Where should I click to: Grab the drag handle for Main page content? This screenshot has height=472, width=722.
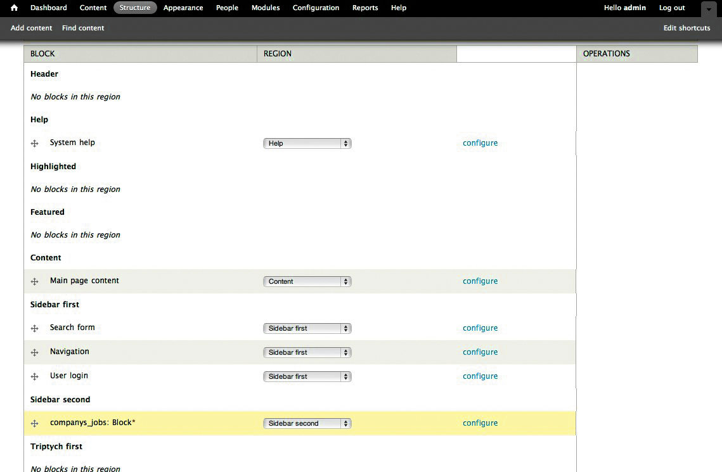click(x=34, y=281)
